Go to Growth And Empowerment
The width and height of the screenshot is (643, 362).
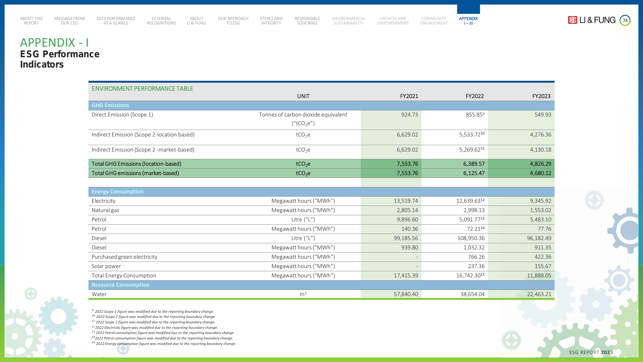point(393,21)
